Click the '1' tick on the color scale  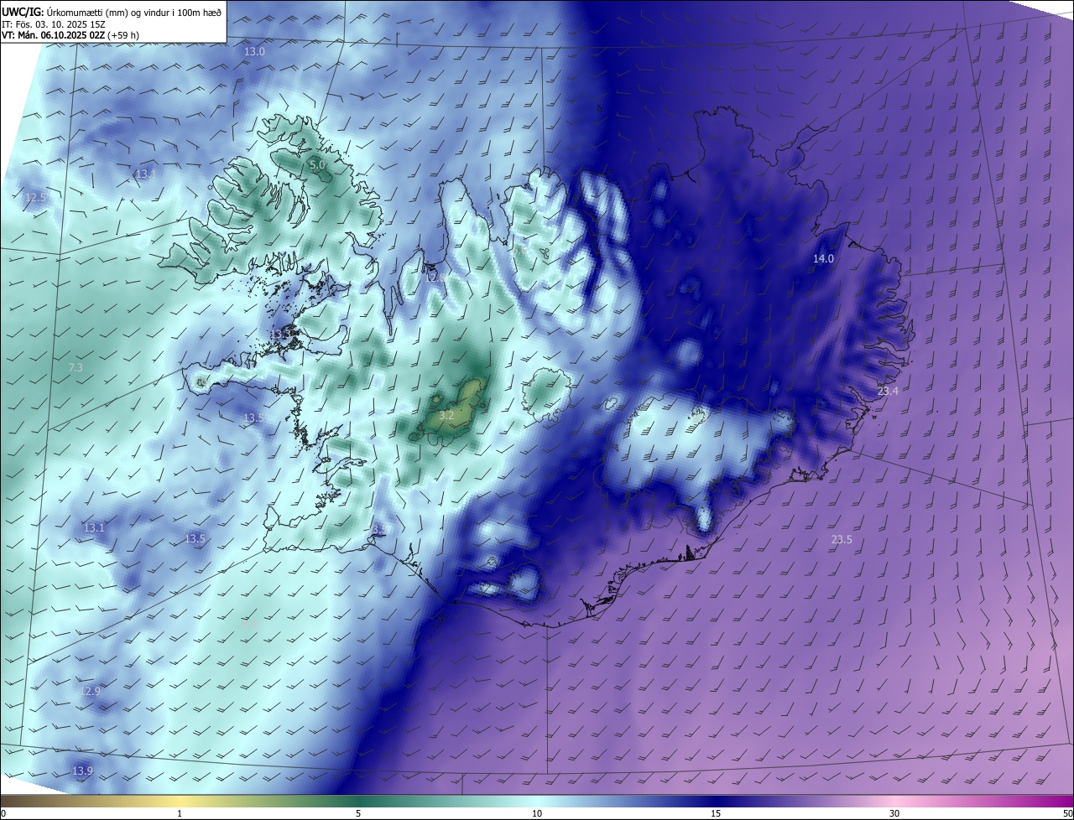pyautogui.click(x=180, y=813)
